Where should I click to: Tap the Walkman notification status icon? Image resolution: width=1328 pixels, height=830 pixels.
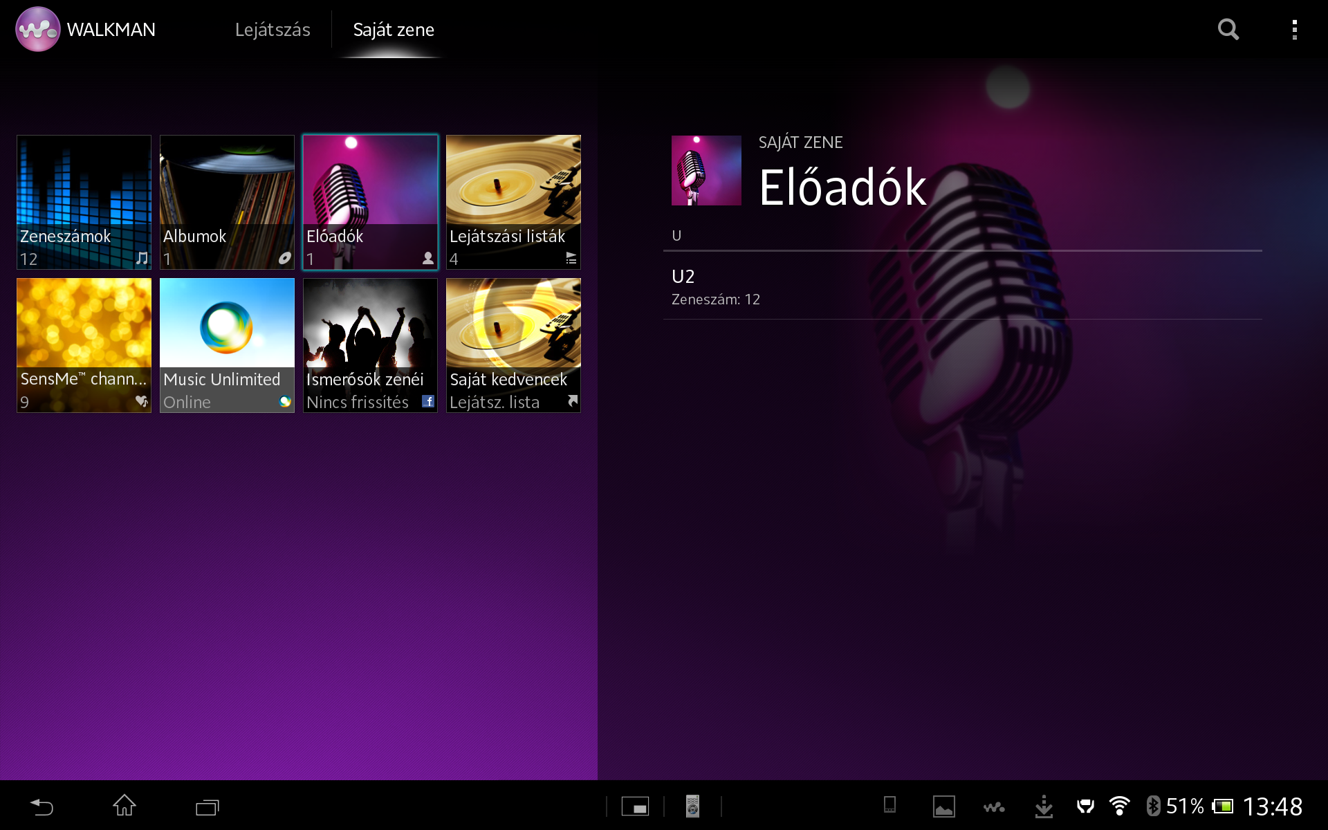(994, 806)
